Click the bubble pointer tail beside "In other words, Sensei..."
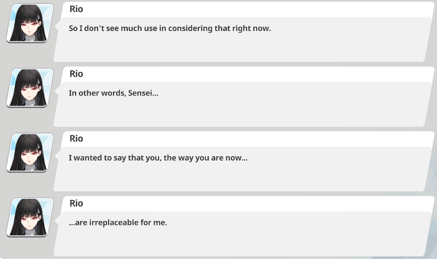The image size is (437, 259). 57,91
